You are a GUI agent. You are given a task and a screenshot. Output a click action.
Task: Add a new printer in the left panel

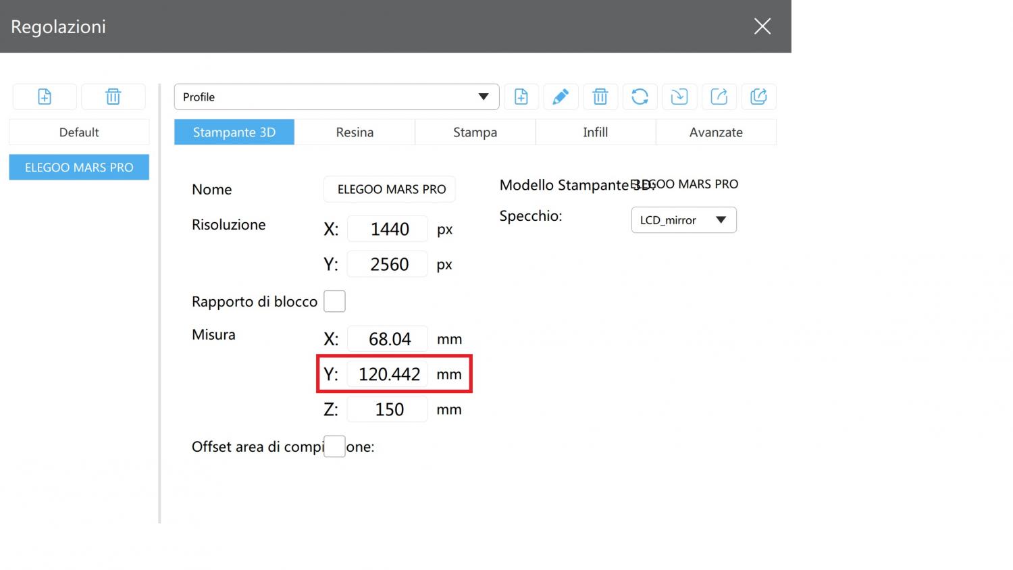45,97
